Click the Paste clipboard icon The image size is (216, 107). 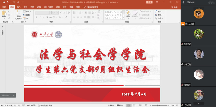pos(4,13)
